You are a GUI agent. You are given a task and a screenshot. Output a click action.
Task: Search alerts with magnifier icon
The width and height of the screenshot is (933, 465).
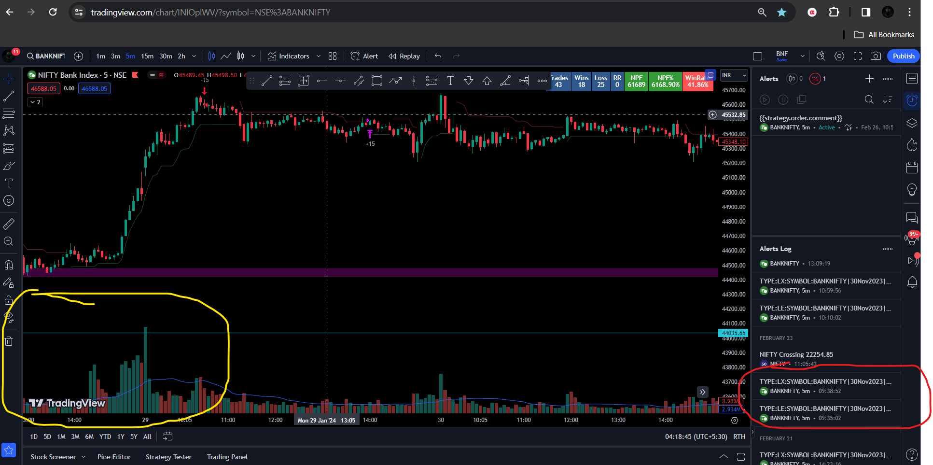click(x=869, y=99)
